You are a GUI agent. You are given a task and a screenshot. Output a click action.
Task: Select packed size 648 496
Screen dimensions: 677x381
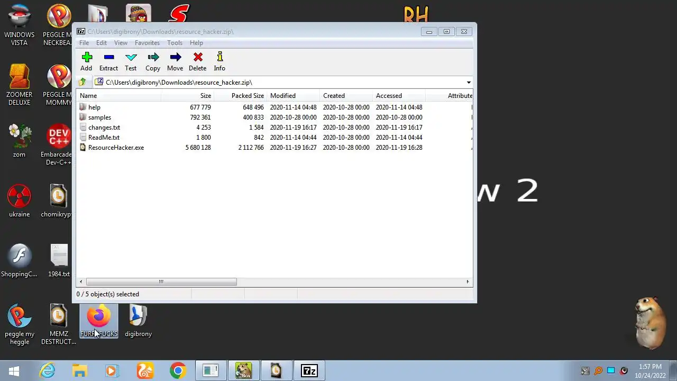coord(253,107)
